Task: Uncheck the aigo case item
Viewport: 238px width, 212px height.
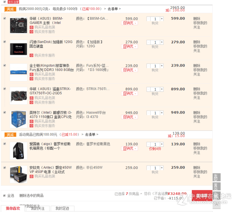Action: 4,144
